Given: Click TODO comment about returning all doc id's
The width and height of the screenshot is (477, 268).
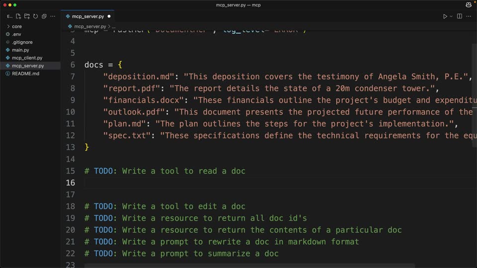Looking at the screenshot, I should tap(195, 218).
